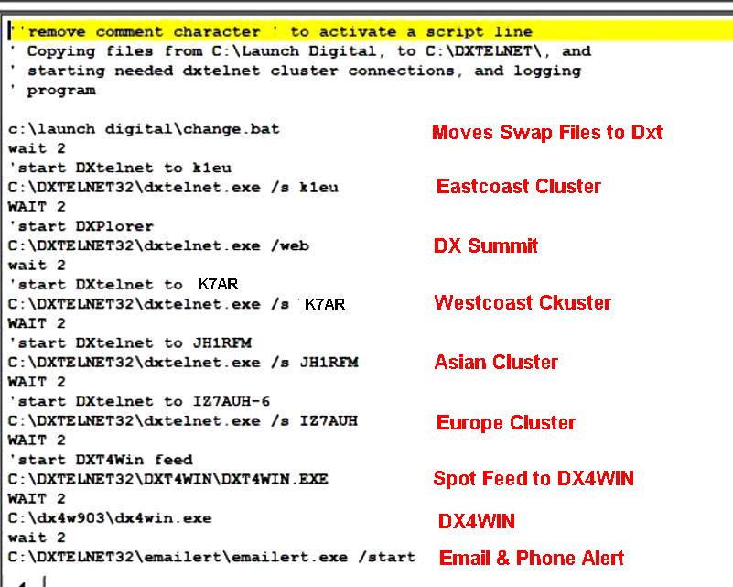Select the 'Copying files from C:\Launch Digital' comment line

point(299,51)
